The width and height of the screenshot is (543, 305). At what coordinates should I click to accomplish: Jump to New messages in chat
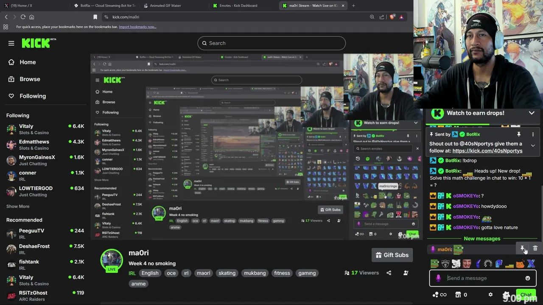[482, 238]
